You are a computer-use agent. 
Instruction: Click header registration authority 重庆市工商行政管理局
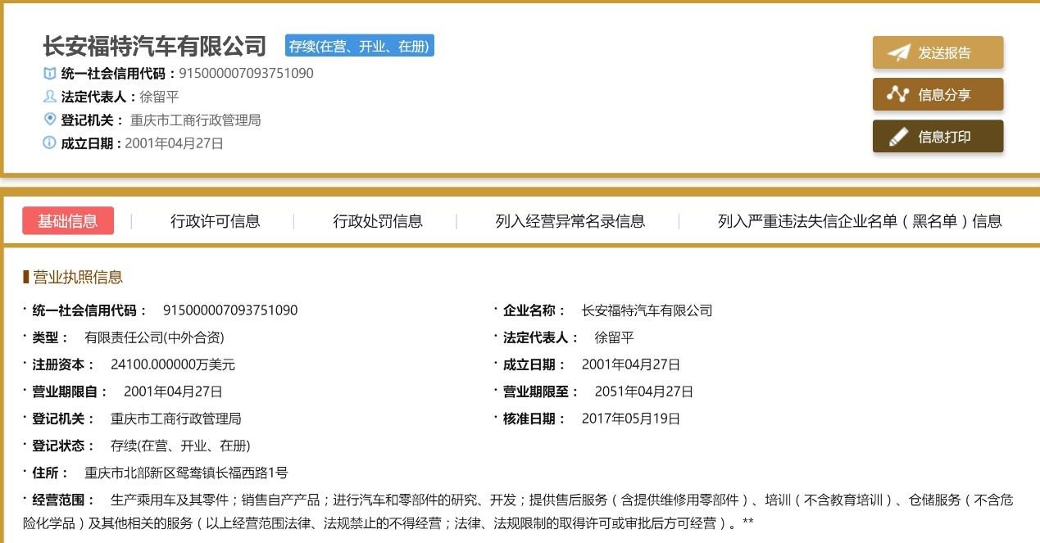195,120
